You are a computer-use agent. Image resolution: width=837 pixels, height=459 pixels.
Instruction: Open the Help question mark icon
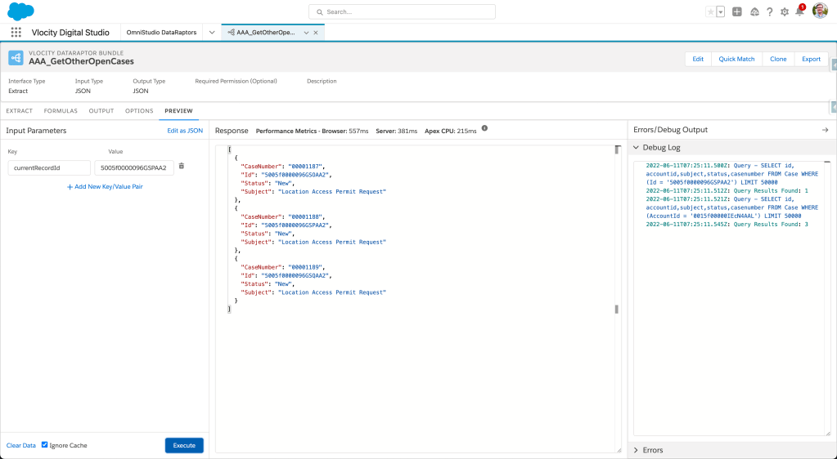pos(769,11)
